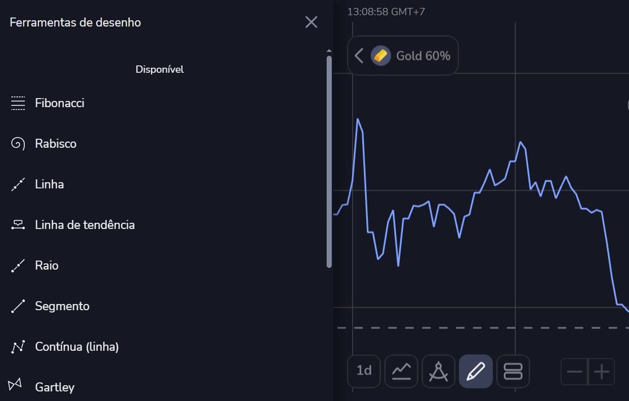
Task: Pick the Linha tool icon
Action: 18,184
